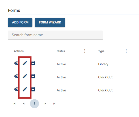The height and width of the screenshot is (117, 139).
Task: Open the Type column options menu
Action: point(126,51)
